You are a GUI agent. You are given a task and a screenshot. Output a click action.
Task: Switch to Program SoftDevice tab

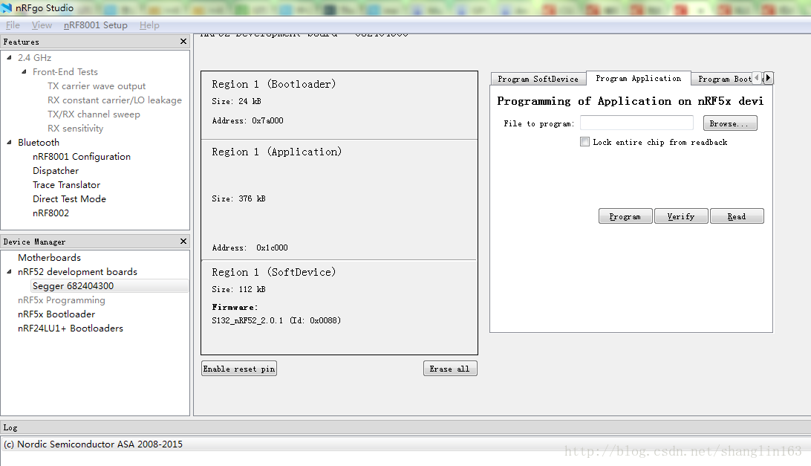pyautogui.click(x=538, y=79)
